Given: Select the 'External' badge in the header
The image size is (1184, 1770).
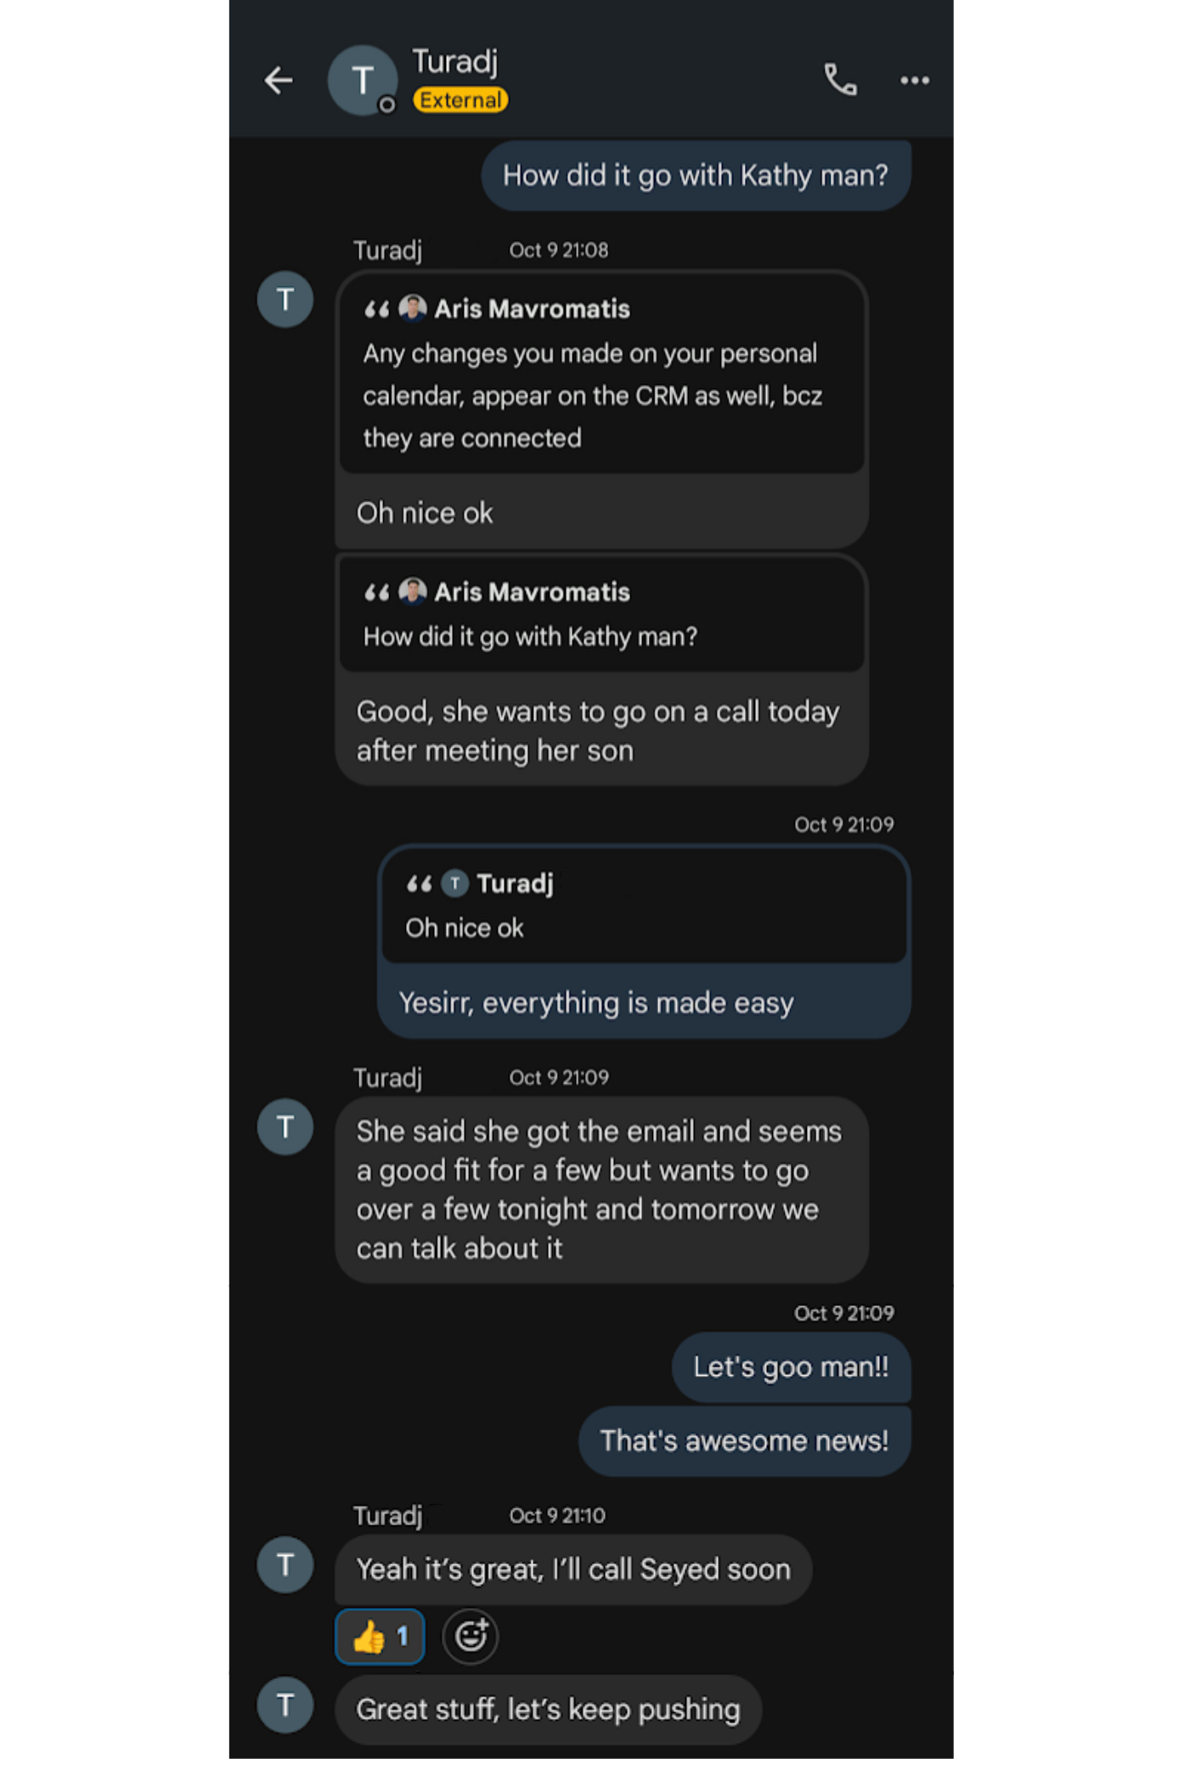Looking at the screenshot, I should pyautogui.click(x=460, y=100).
